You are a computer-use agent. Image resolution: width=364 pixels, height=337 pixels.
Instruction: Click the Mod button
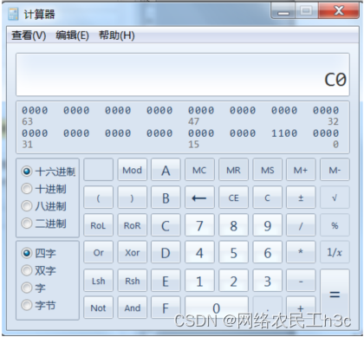point(133,170)
